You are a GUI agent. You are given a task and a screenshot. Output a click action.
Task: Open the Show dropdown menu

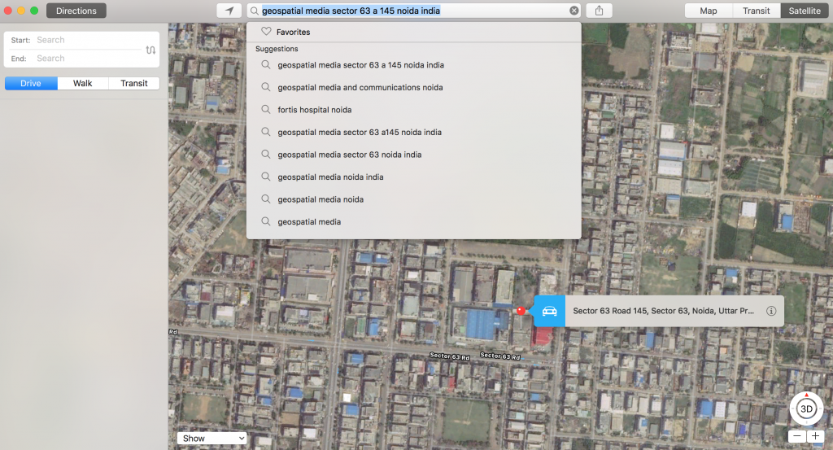point(212,439)
